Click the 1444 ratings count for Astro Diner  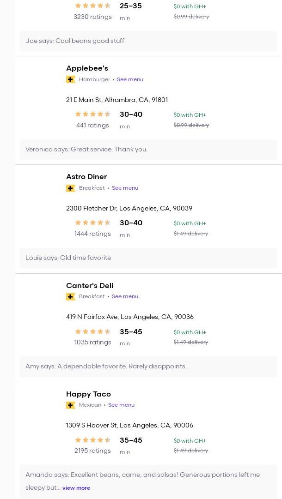92,234
